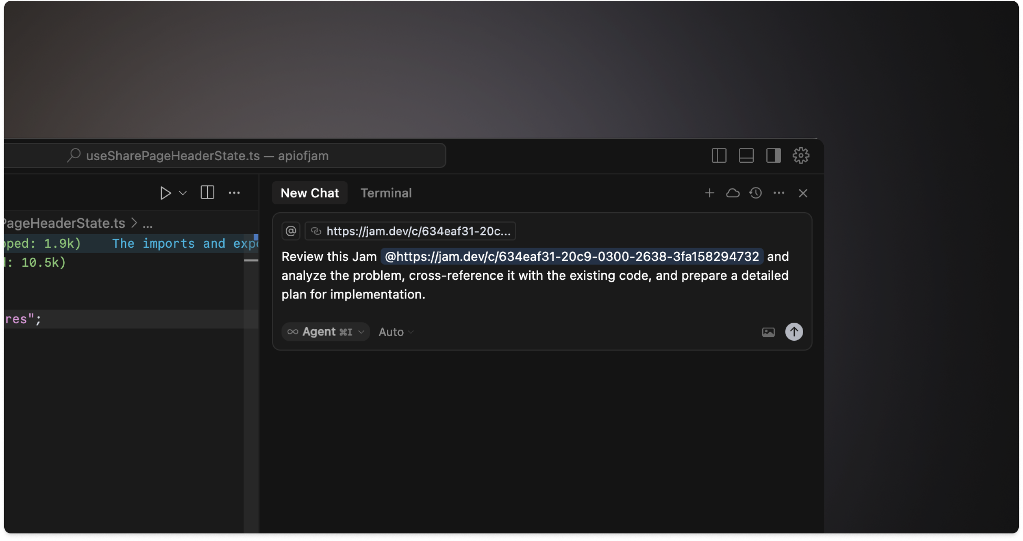Start a new chat with plus icon
1023x541 pixels.
(709, 193)
